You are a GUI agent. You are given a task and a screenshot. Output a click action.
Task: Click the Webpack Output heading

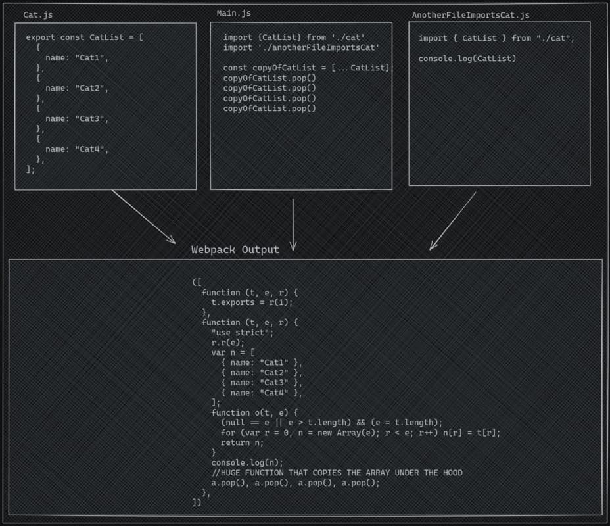pos(235,250)
